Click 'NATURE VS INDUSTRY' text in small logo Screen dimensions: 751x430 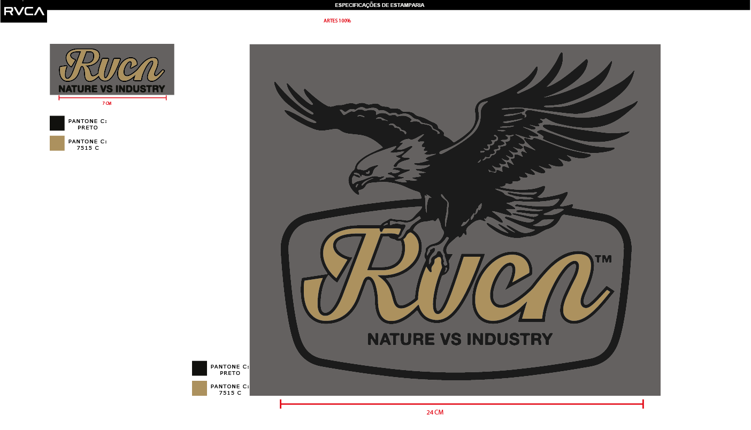pyautogui.click(x=112, y=88)
